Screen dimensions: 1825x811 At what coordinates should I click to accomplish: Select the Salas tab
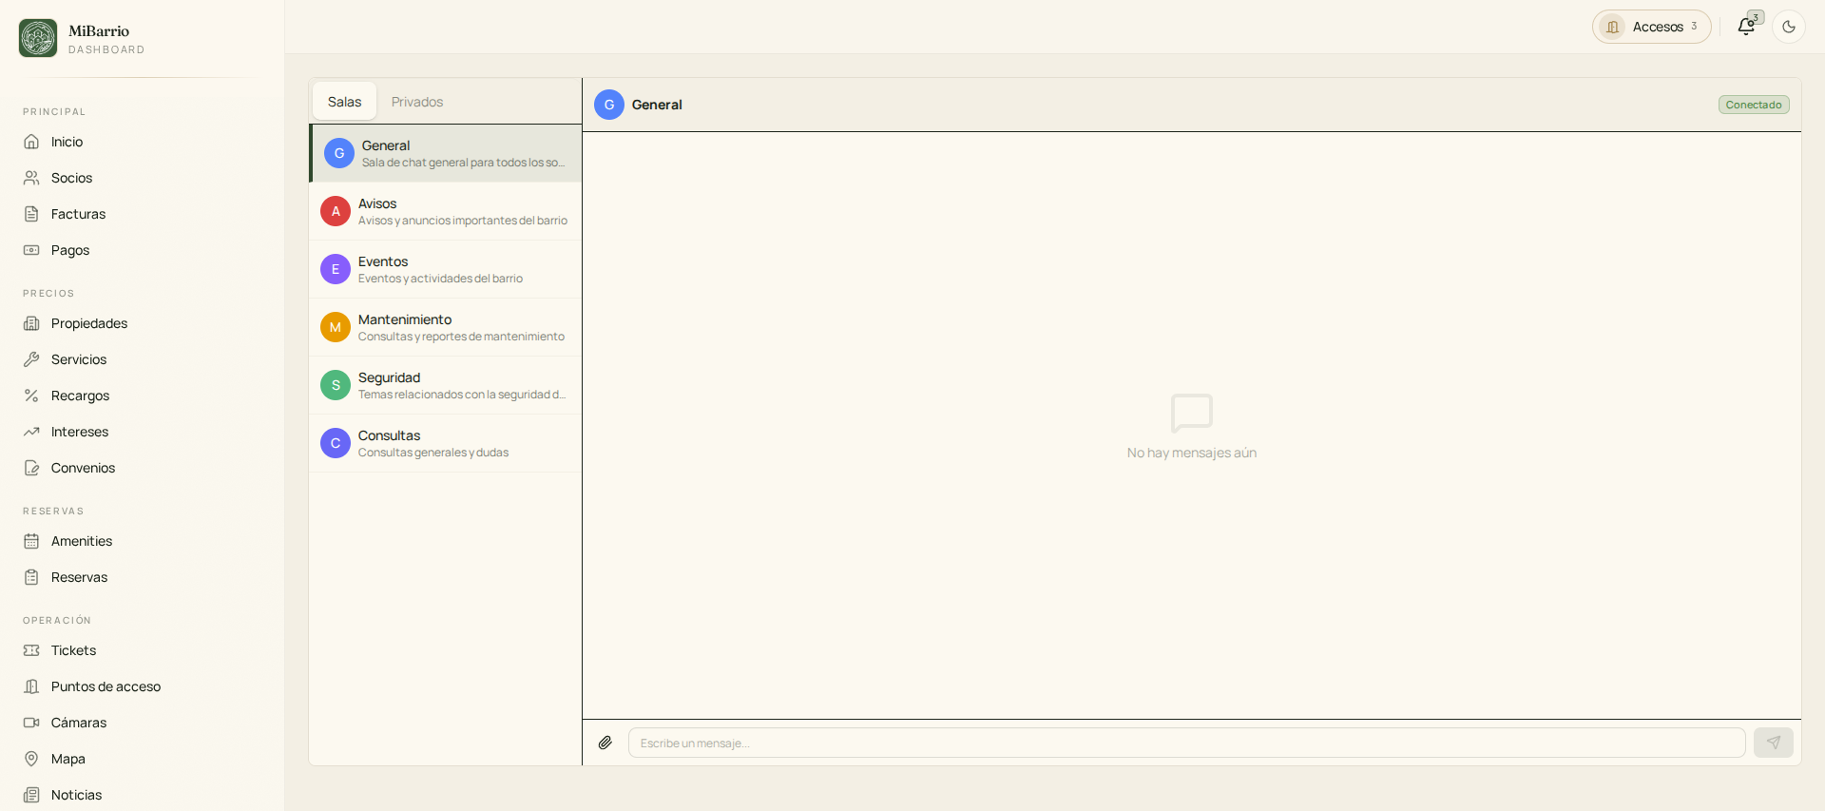click(x=344, y=102)
